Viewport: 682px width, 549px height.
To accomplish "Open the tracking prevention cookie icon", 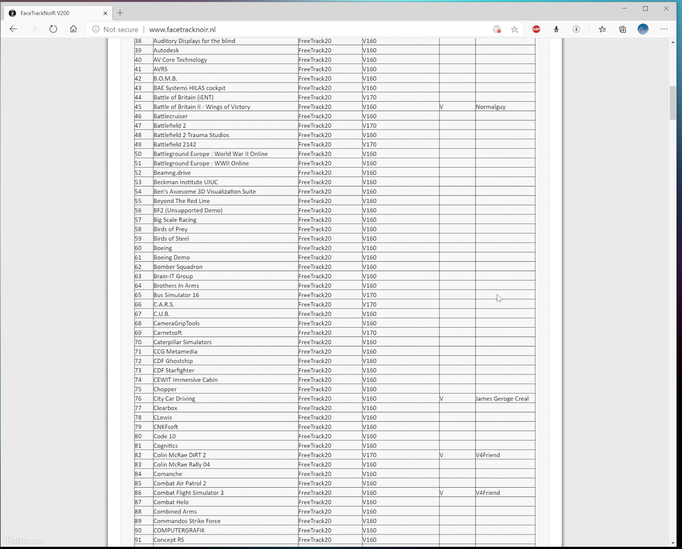I will (x=497, y=30).
